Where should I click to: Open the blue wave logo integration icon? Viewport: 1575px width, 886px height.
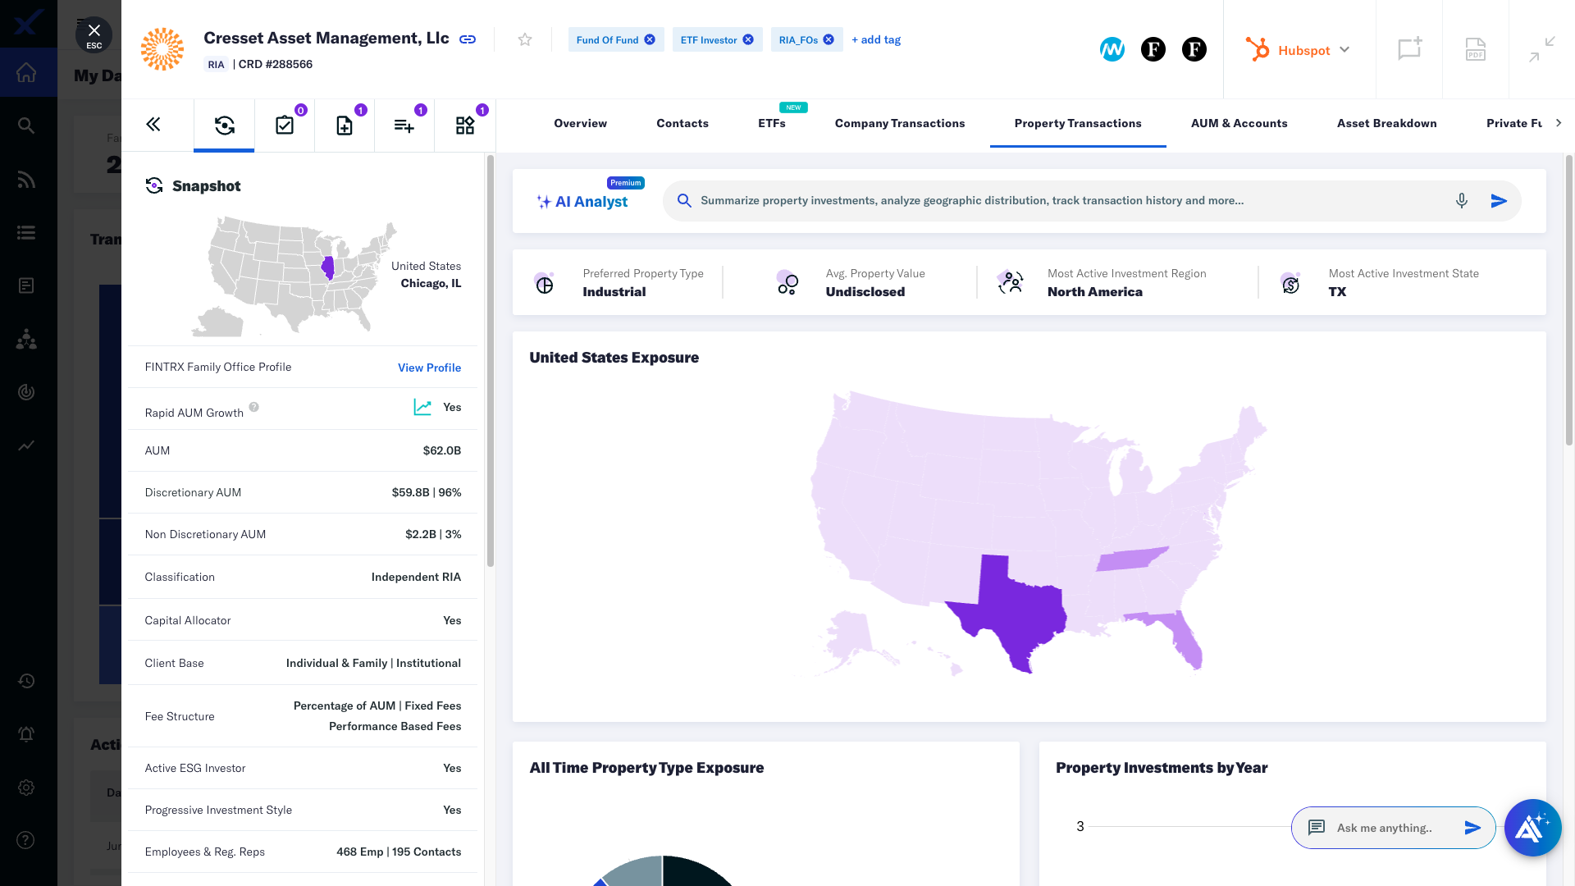(1112, 49)
